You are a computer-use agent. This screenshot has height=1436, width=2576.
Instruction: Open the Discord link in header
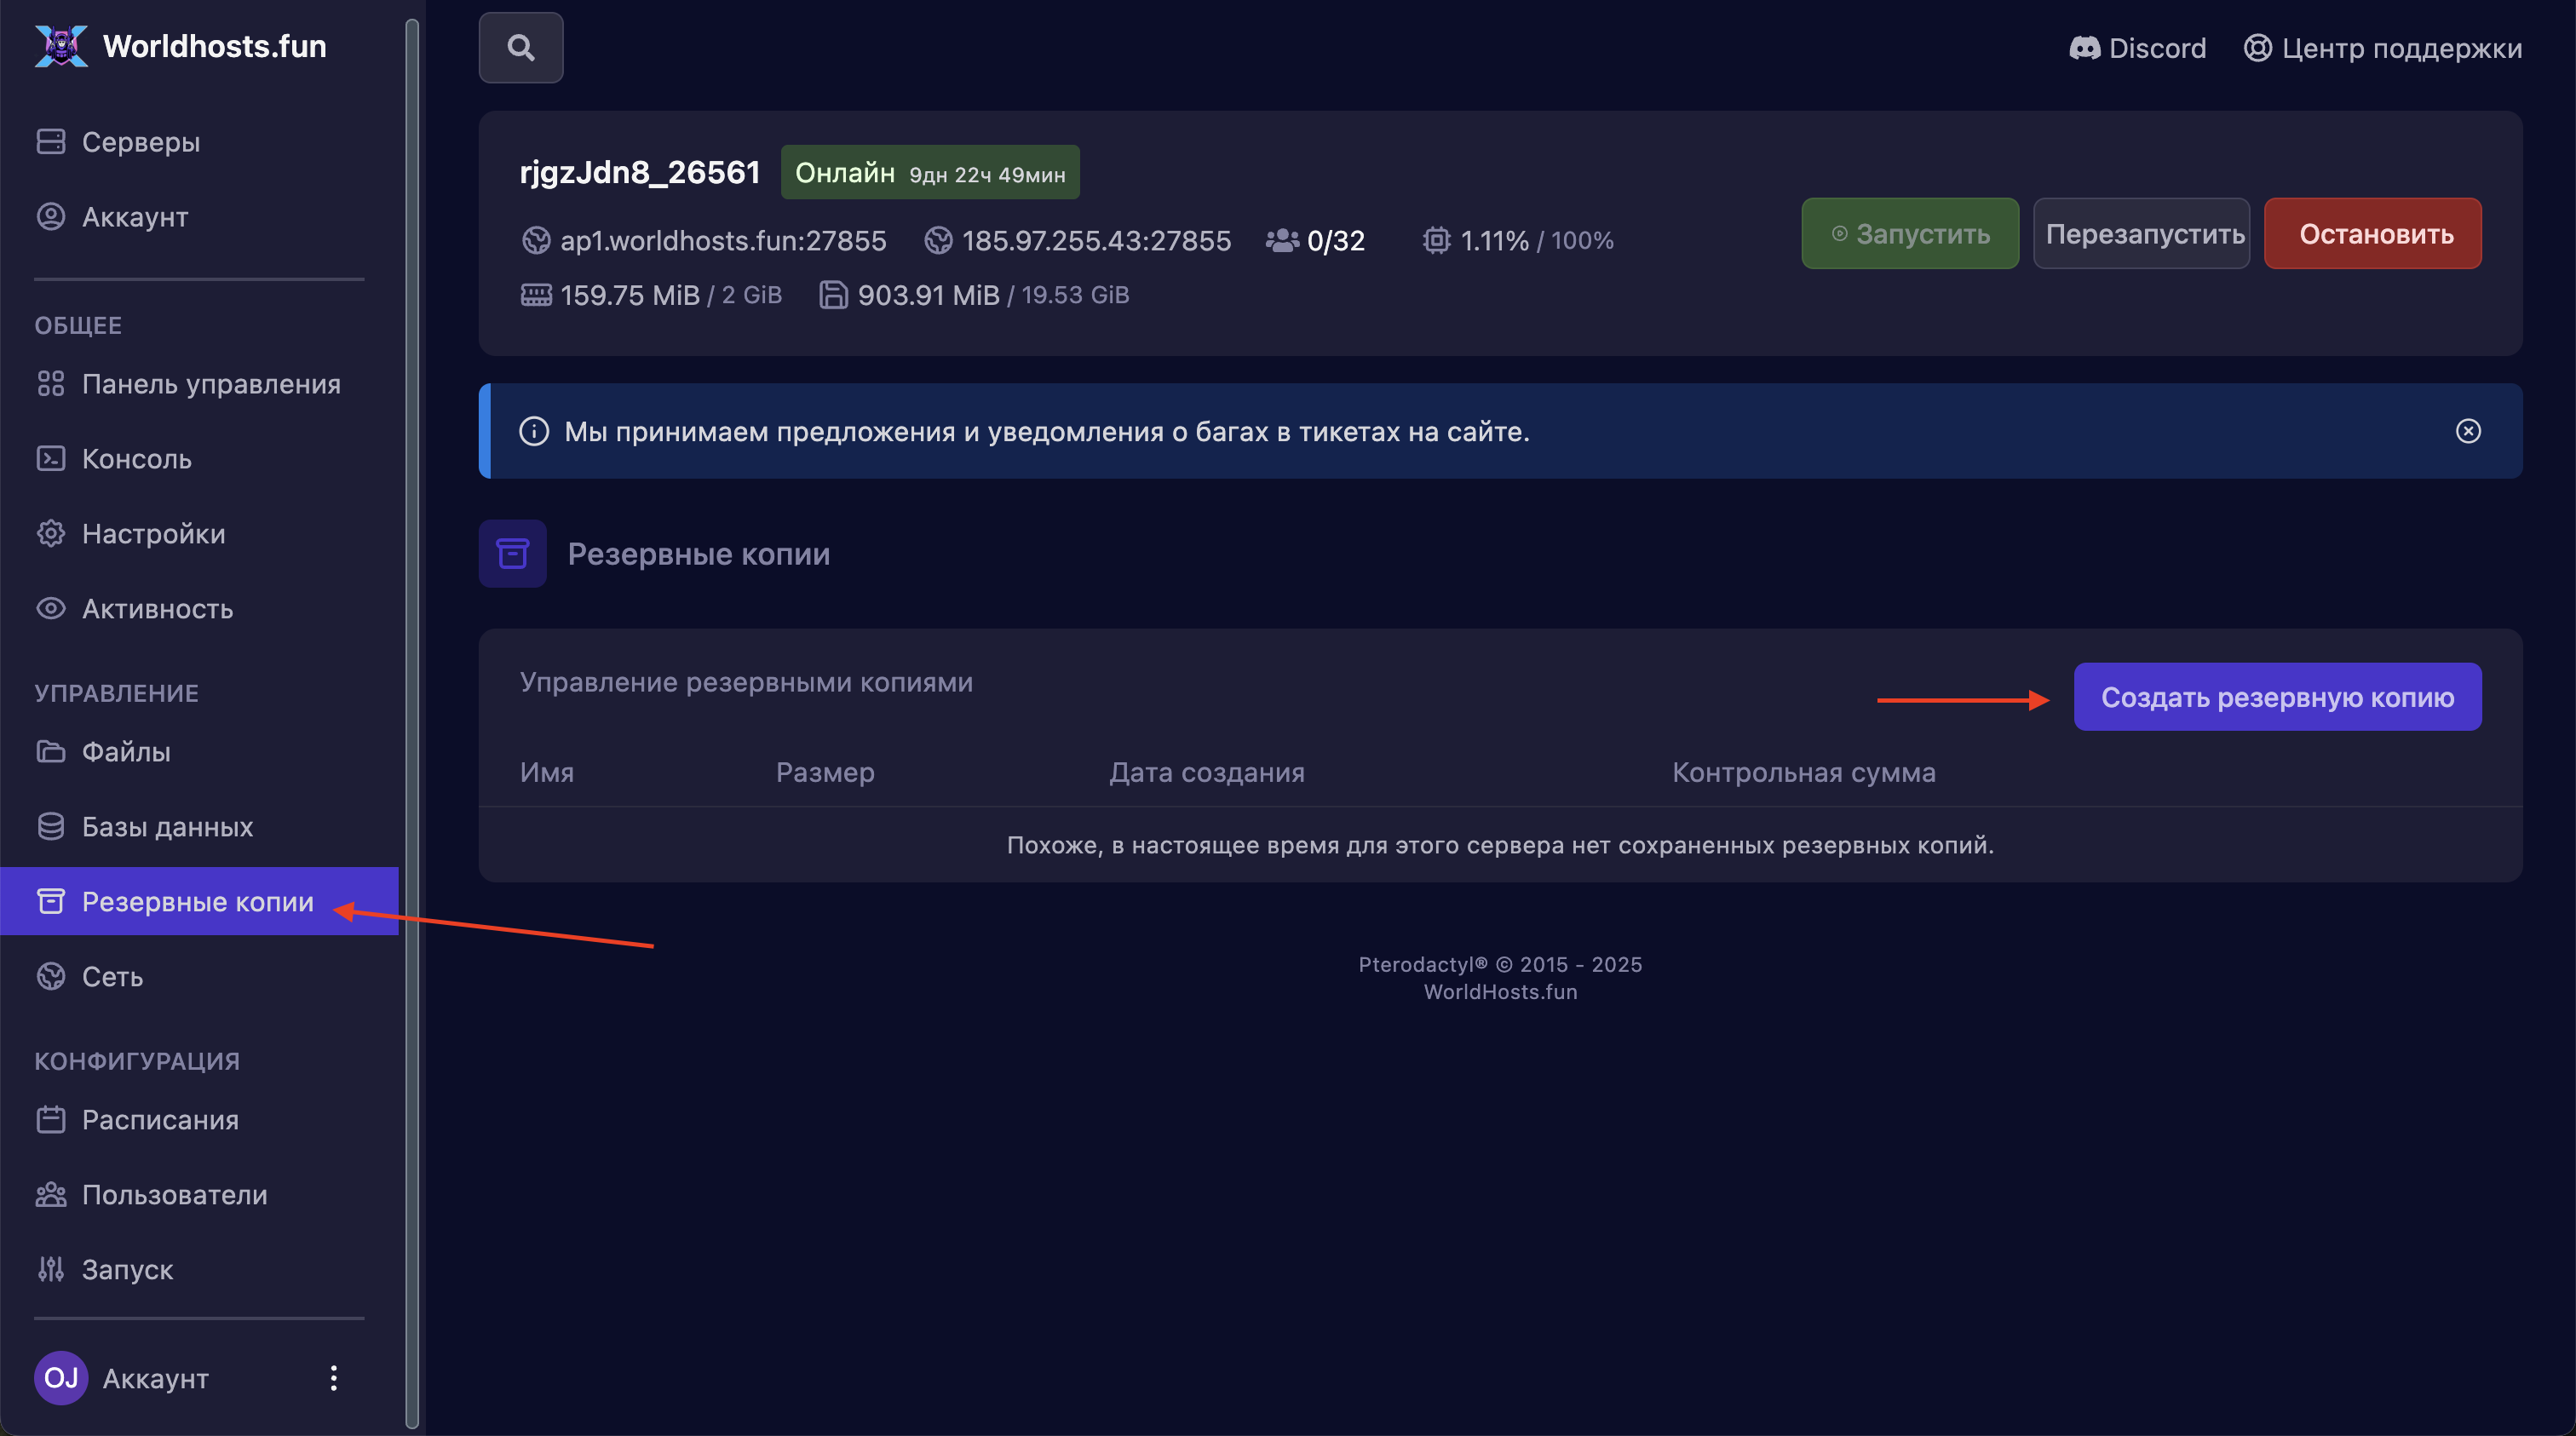pyautogui.click(x=2137, y=48)
